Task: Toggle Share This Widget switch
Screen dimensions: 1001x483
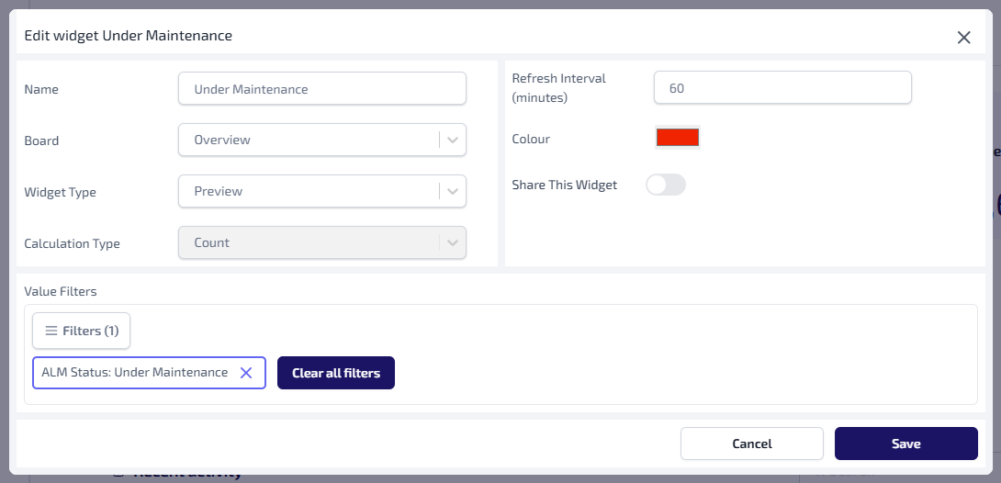Action: (x=666, y=185)
